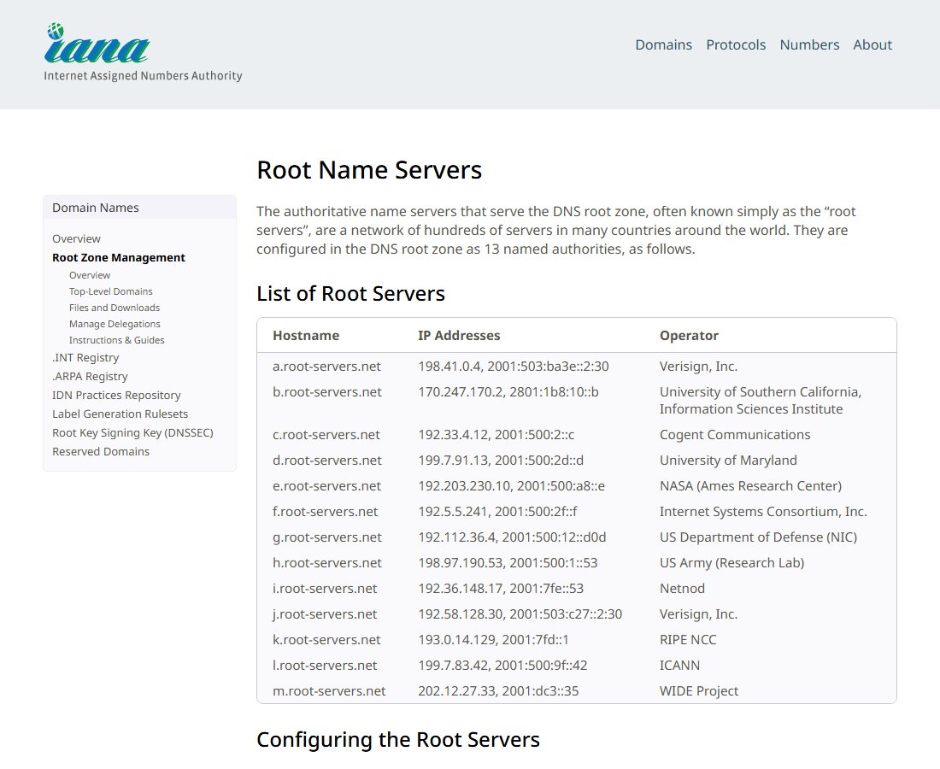Click operator University of Southern California
Screen dimensions: 940x769
click(761, 401)
